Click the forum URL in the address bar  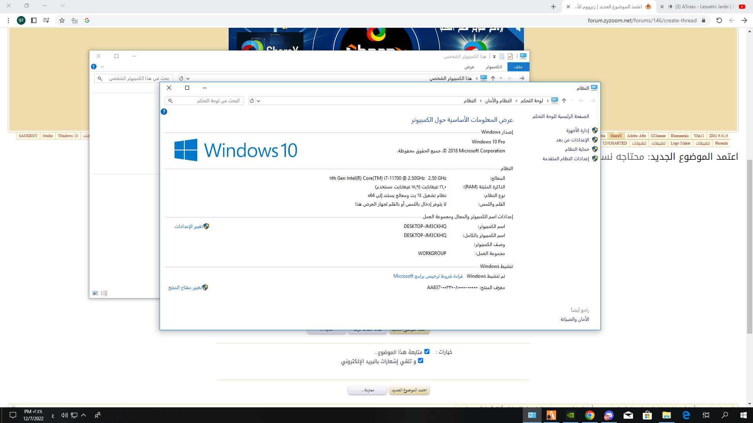tap(642, 20)
